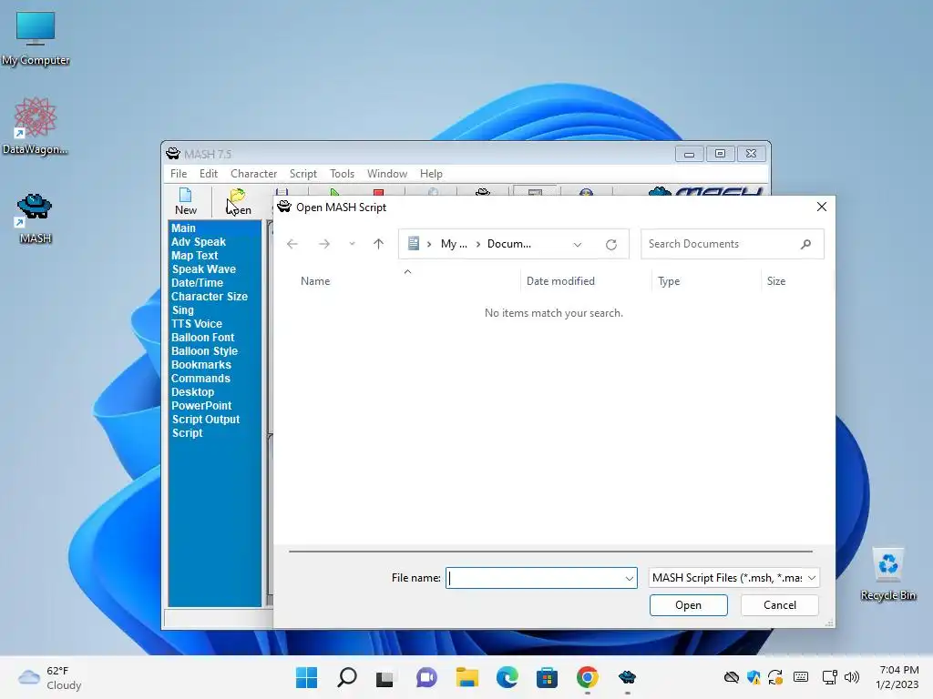Expand the recent locations dropdown arrow
The height and width of the screenshot is (699, 933).
point(352,244)
